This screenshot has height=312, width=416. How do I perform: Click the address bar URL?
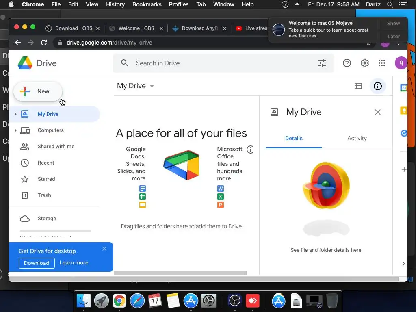click(109, 43)
